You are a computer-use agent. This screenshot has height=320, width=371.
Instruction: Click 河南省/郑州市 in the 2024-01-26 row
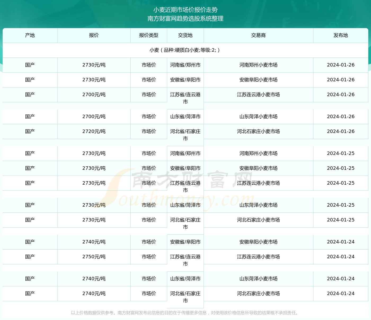pyautogui.click(x=185, y=65)
